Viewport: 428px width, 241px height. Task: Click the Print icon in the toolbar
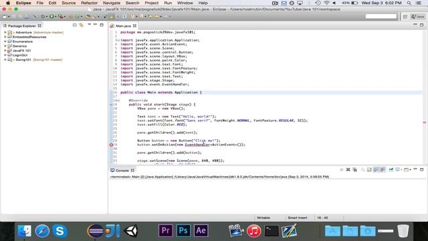click(26, 17)
